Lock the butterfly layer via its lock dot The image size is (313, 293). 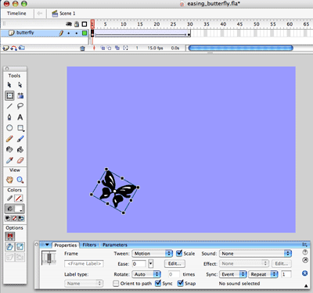click(77, 33)
